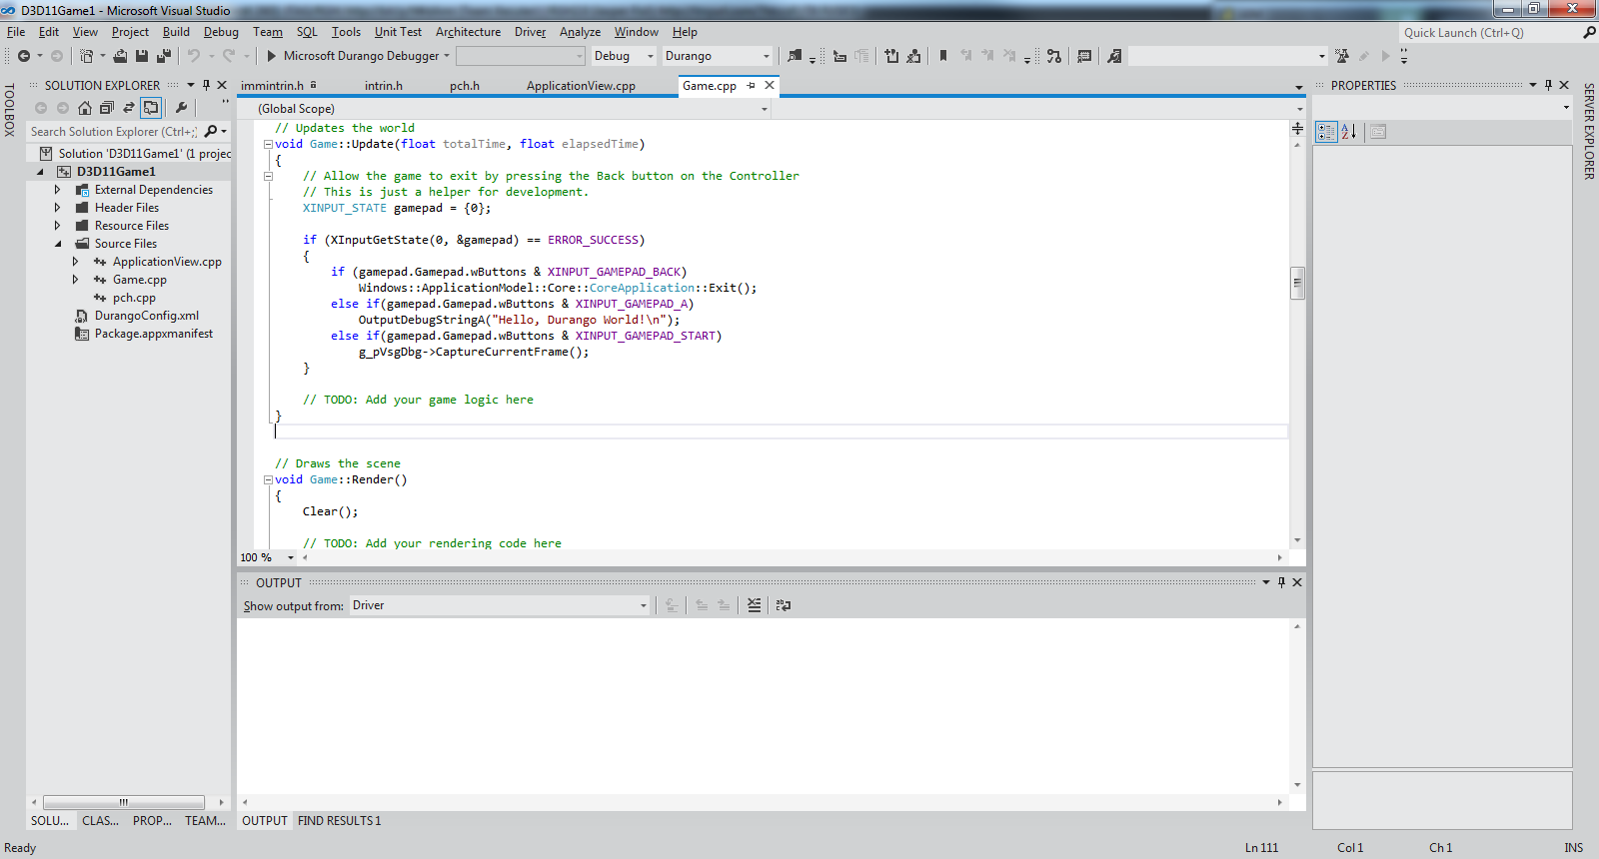The image size is (1599, 859).
Task: Click the Comment Out Selection toolbar icon
Action: (891, 56)
